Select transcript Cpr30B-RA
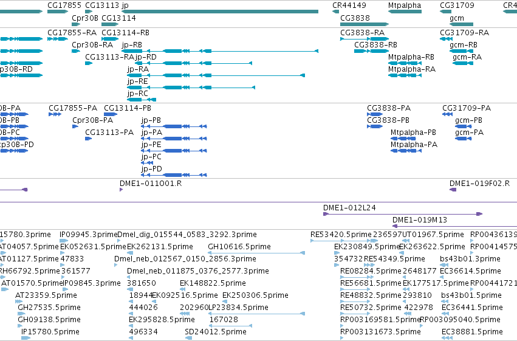The height and width of the screenshot is (341, 517). click(76, 51)
